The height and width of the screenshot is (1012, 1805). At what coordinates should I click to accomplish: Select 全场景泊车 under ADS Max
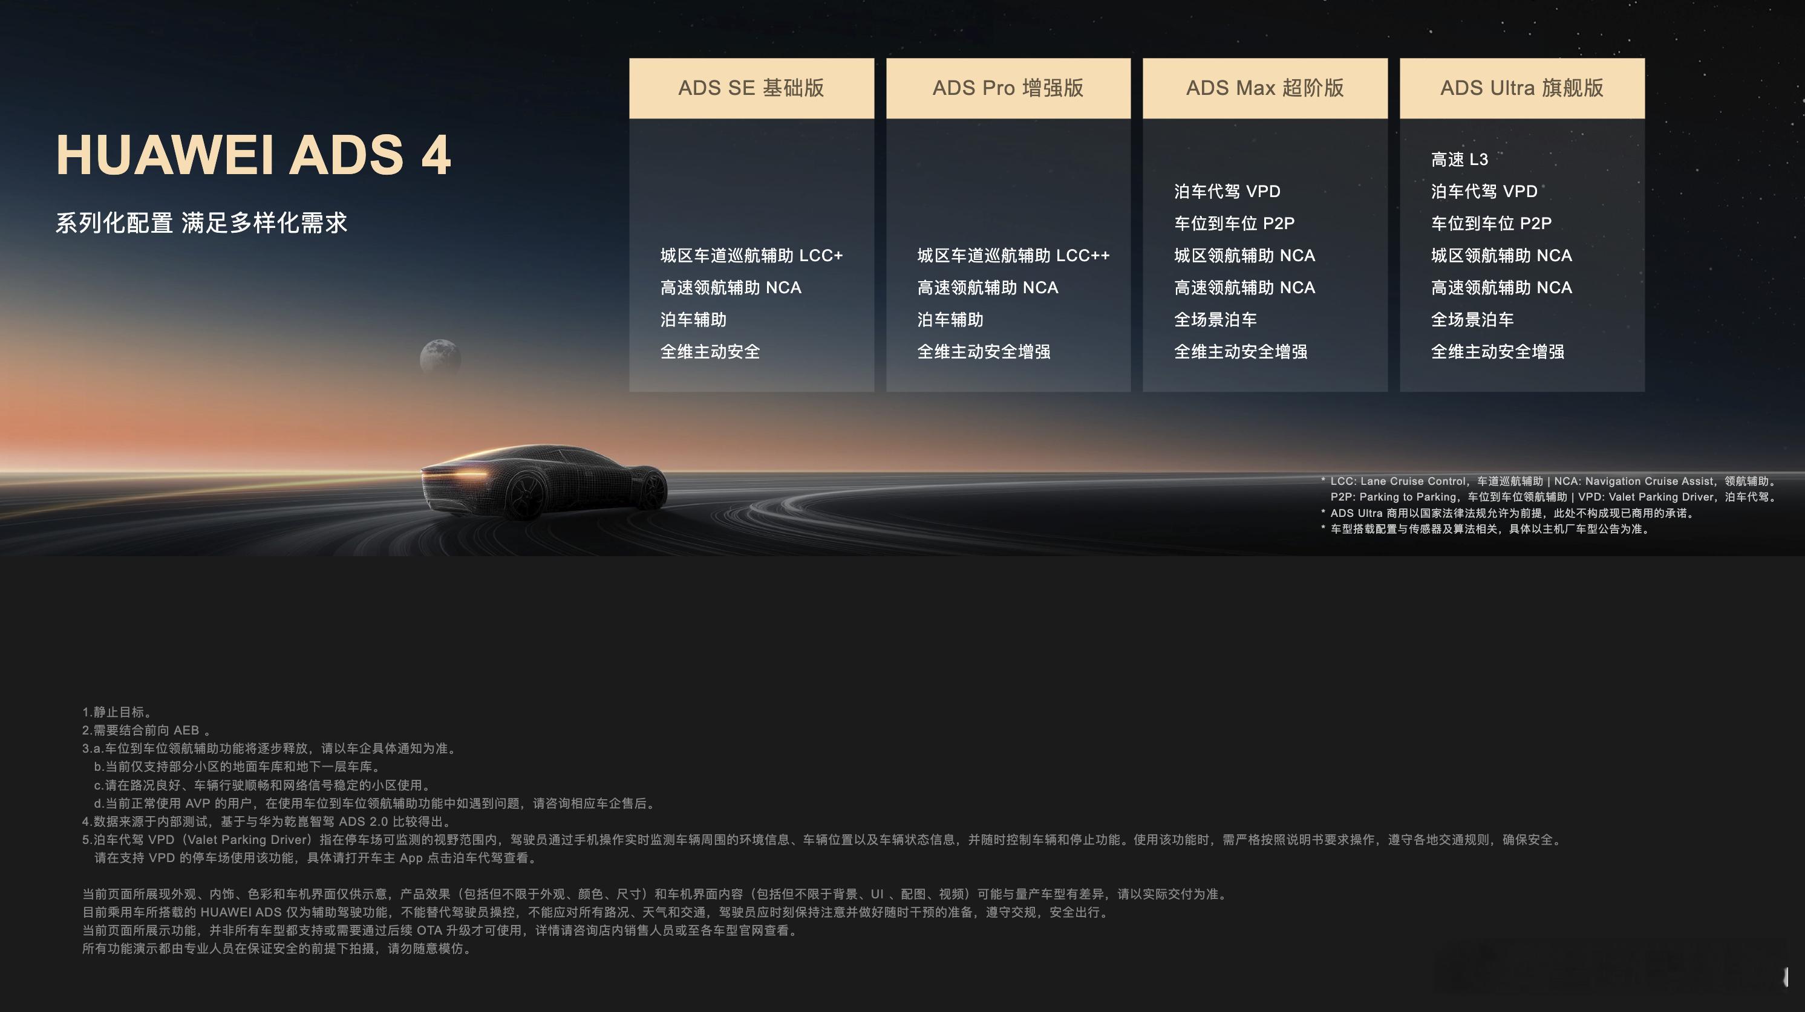(x=1215, y=320)
